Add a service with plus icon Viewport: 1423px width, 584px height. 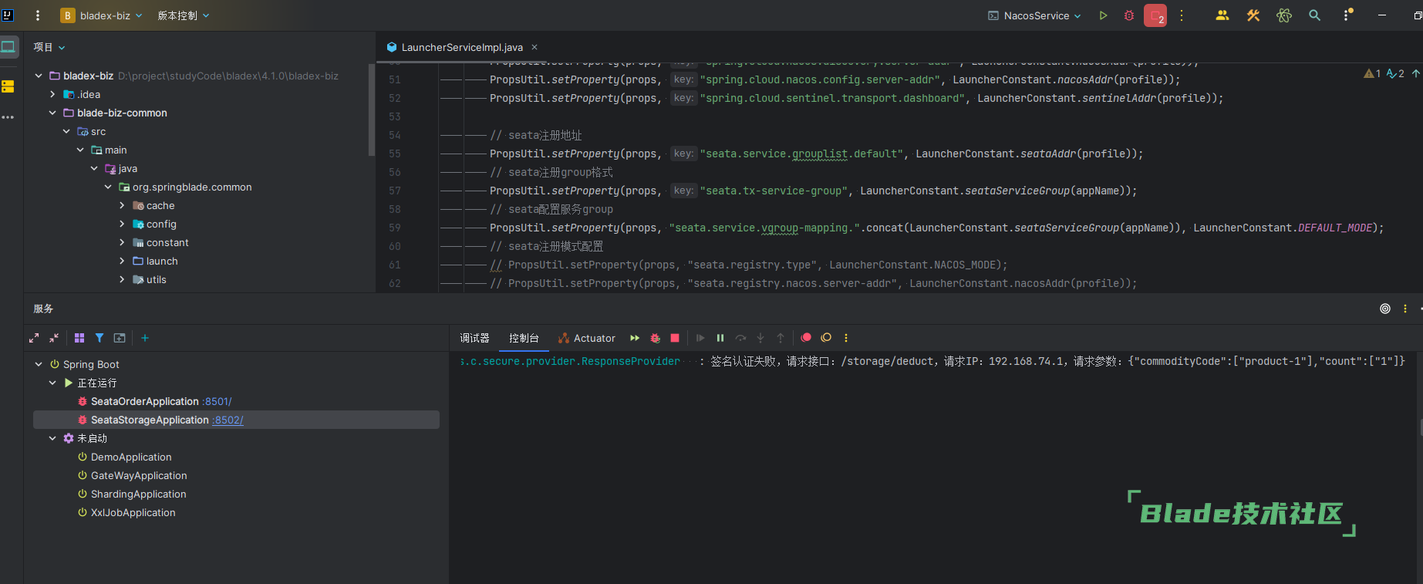click(145, 338)
